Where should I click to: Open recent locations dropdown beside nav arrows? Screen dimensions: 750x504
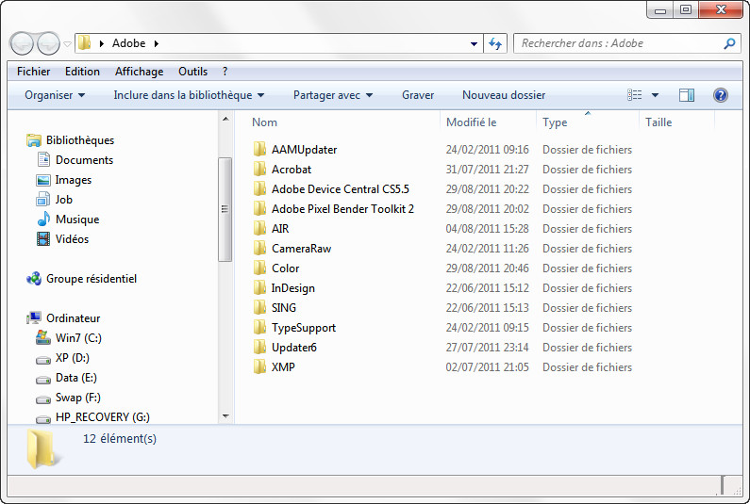tap(67, 44)
